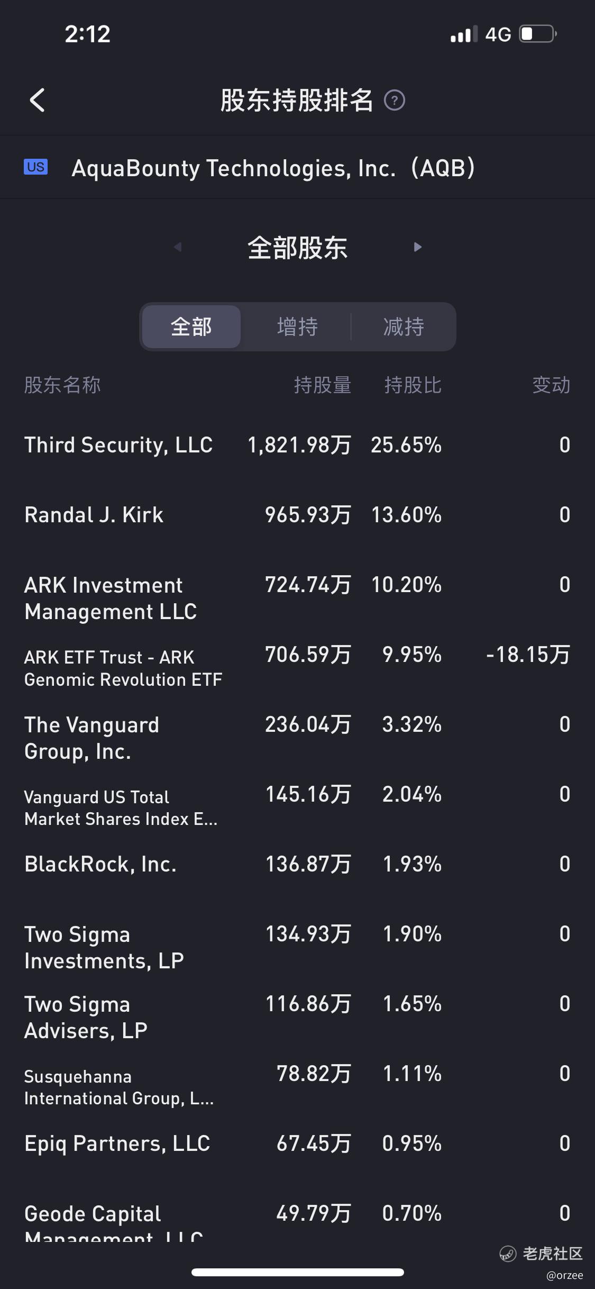
Task: Sort by 持股比 column header
Action: (x=413, y=385)
